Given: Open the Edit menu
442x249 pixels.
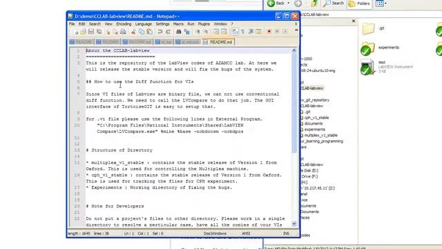Looking at the screenshot, I should [81, 24].
